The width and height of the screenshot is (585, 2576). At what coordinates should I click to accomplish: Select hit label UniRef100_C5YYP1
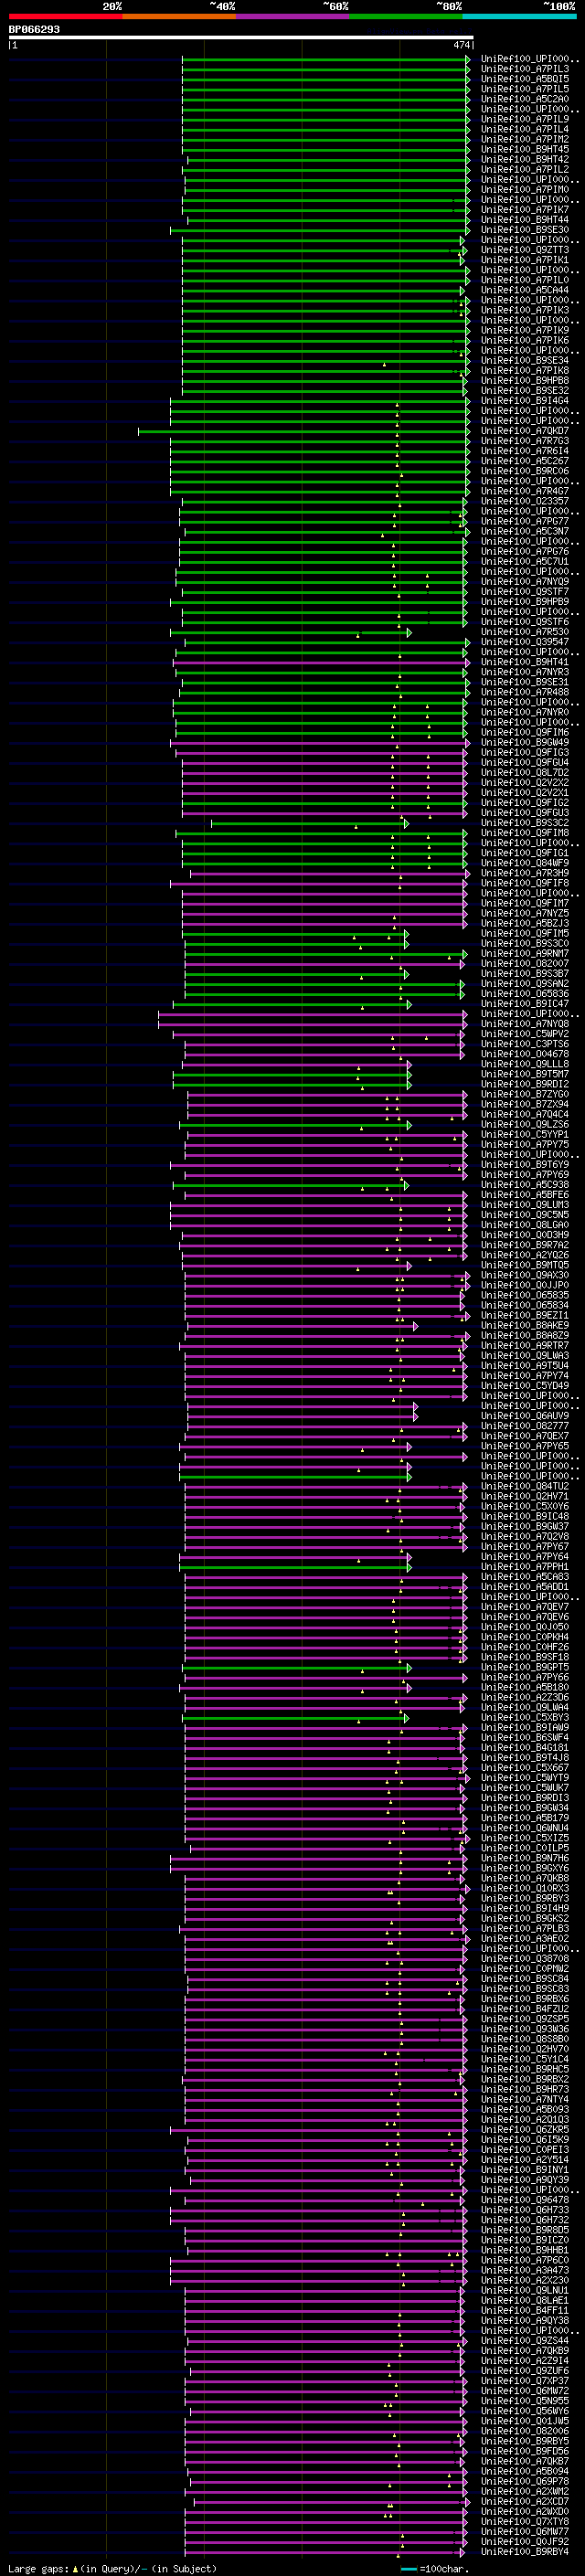coord(525,1134)
